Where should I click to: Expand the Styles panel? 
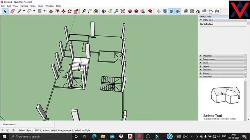[201, 63]
